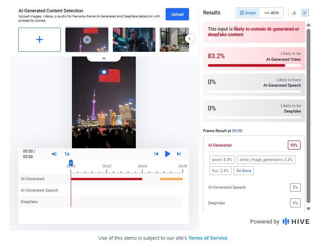Viewport: 324px width, 246px height.
Task: Open the layout view icon beside download
Action: coord(305,13)
